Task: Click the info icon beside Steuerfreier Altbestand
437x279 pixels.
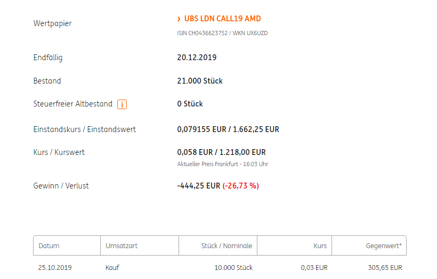Action: (x=122, y=104)
